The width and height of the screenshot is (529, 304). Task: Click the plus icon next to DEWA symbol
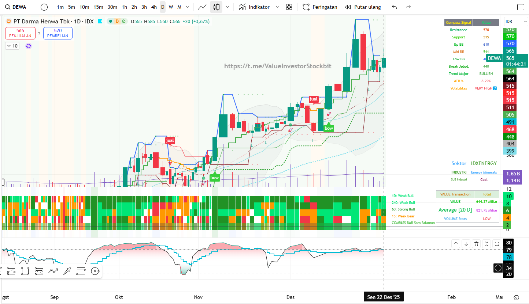(44, 7)
